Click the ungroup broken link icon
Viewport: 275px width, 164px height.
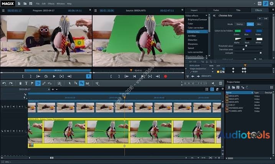click(x=50, y=83)
